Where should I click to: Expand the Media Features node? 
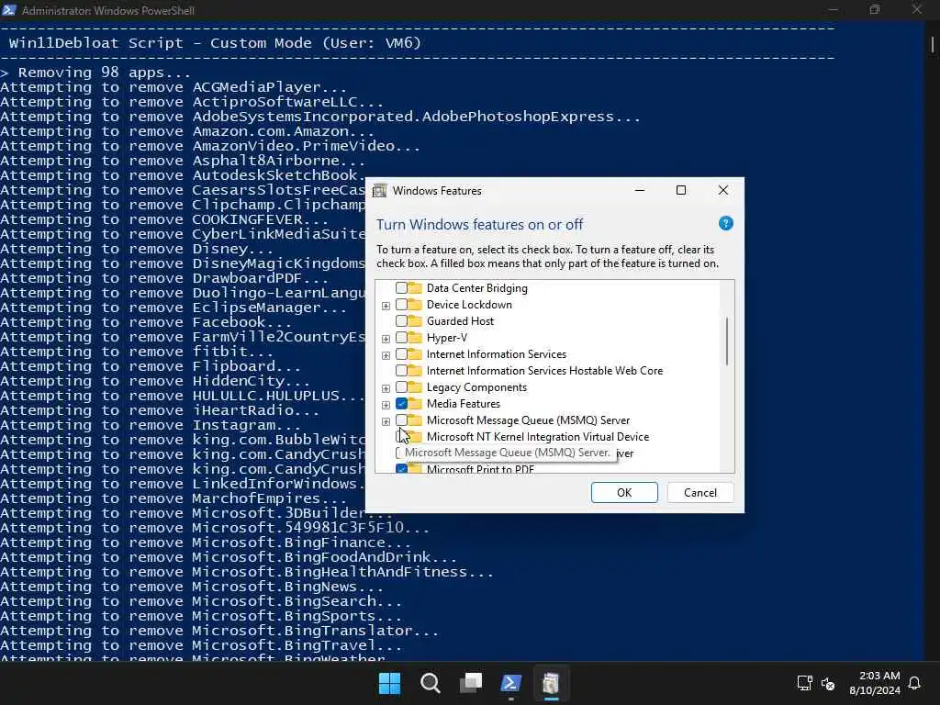pyautogui.click(x=386, y=405)
